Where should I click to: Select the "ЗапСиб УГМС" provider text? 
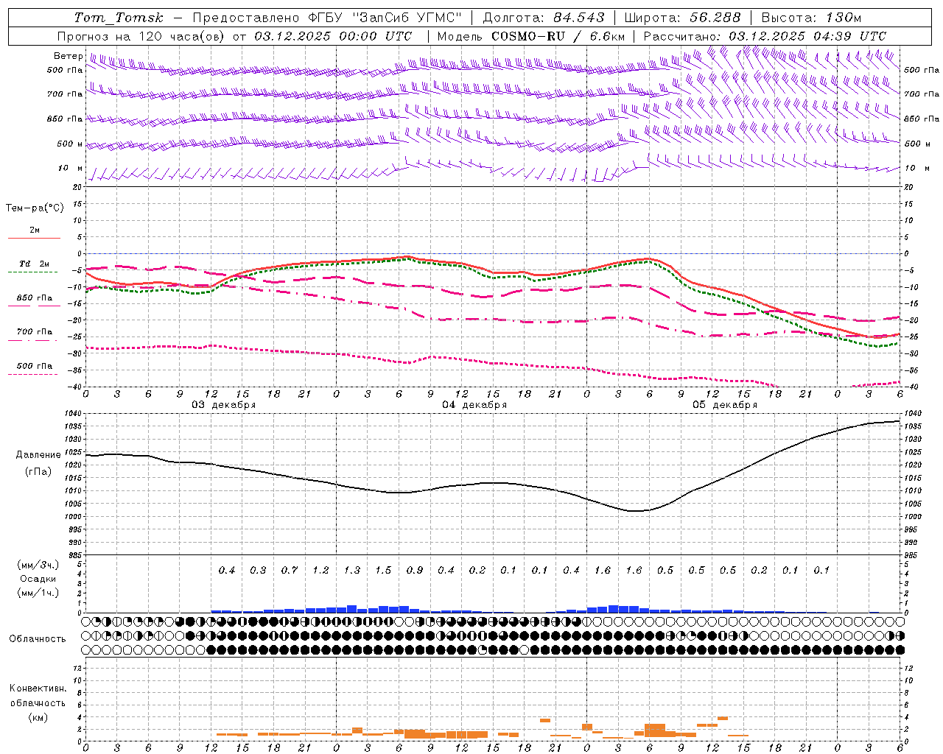coord(407,18)
